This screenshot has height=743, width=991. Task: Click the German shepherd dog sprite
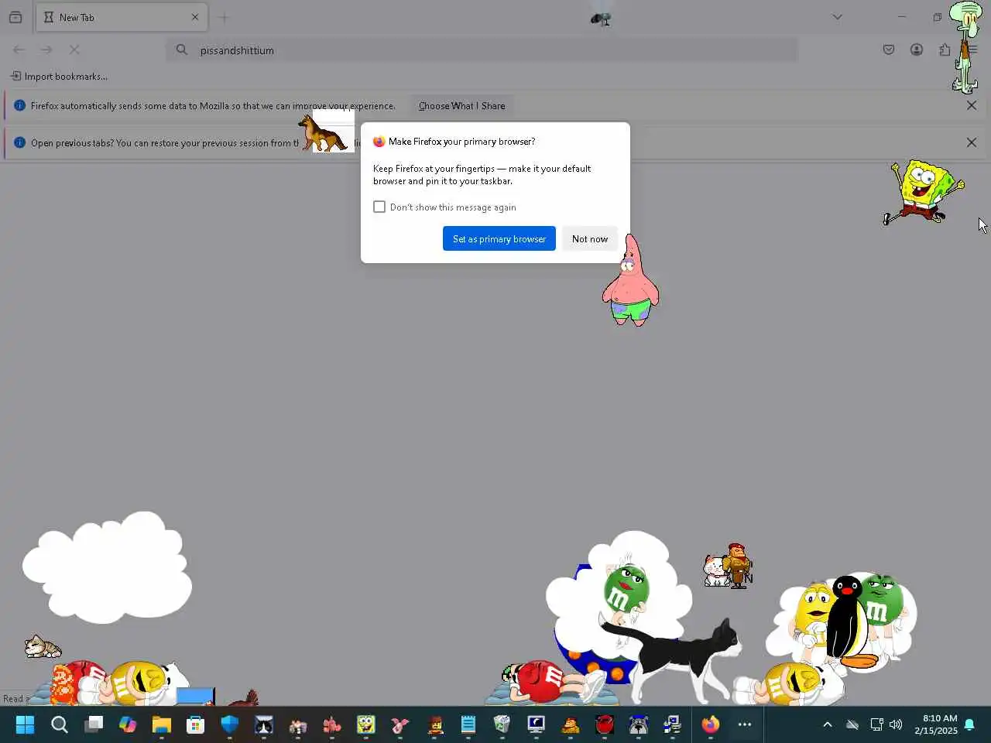[324, 133]
